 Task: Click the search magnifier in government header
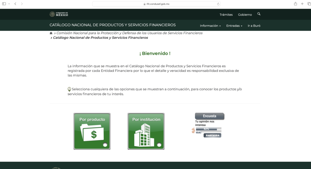[x=259, y=14]
